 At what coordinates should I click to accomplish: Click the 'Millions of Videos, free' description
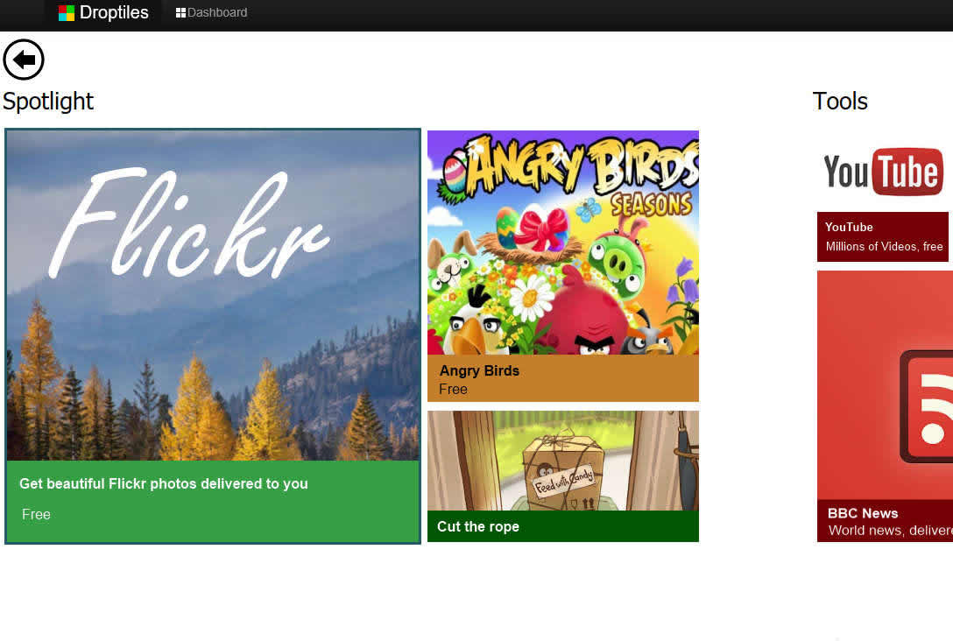click(x=884, y=247)
